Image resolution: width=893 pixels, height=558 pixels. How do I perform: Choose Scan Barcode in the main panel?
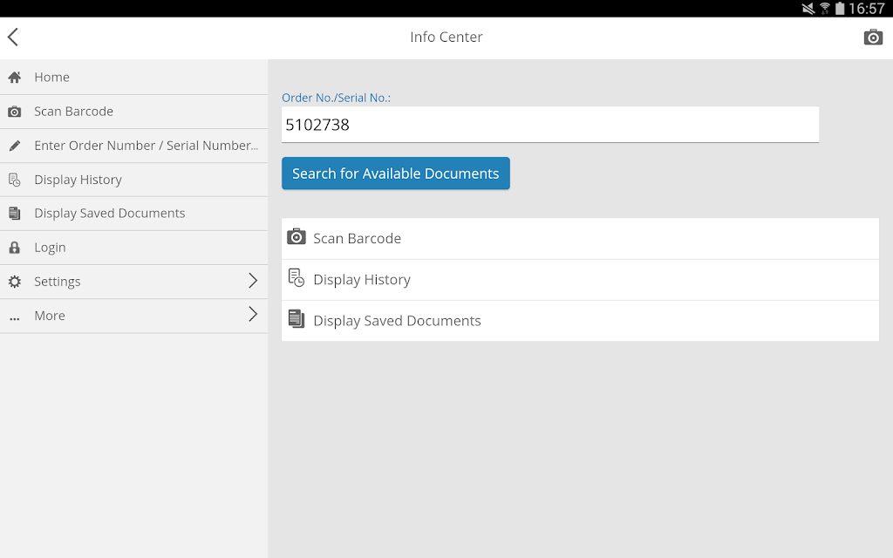point(580,239)
